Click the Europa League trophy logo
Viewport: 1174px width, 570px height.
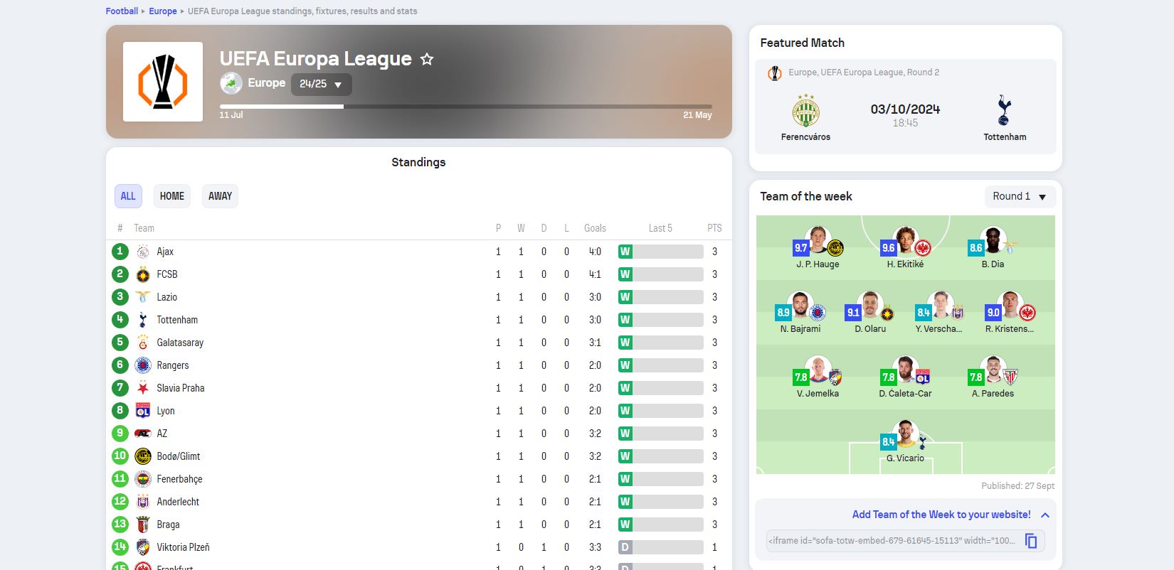[163, 82]
